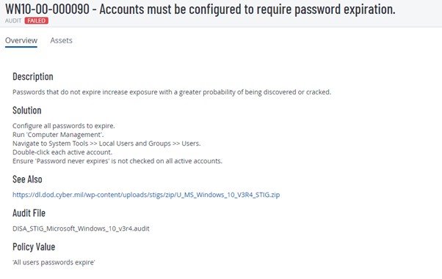Click the AUDIT label under the title
The width and height of the screenshot is (442, 279).
tap(13, 21)
